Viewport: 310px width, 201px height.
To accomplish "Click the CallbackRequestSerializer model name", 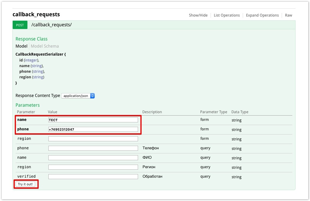I will (x=39, y=54).
